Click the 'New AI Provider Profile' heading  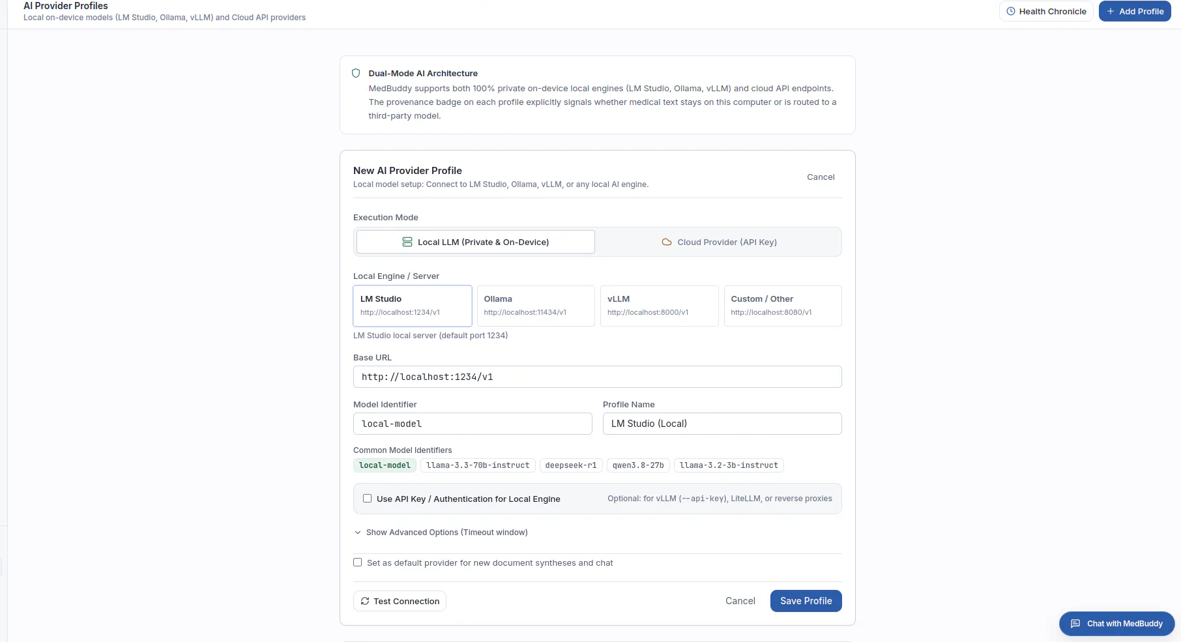pyautogui.click(x=407, y=171)
